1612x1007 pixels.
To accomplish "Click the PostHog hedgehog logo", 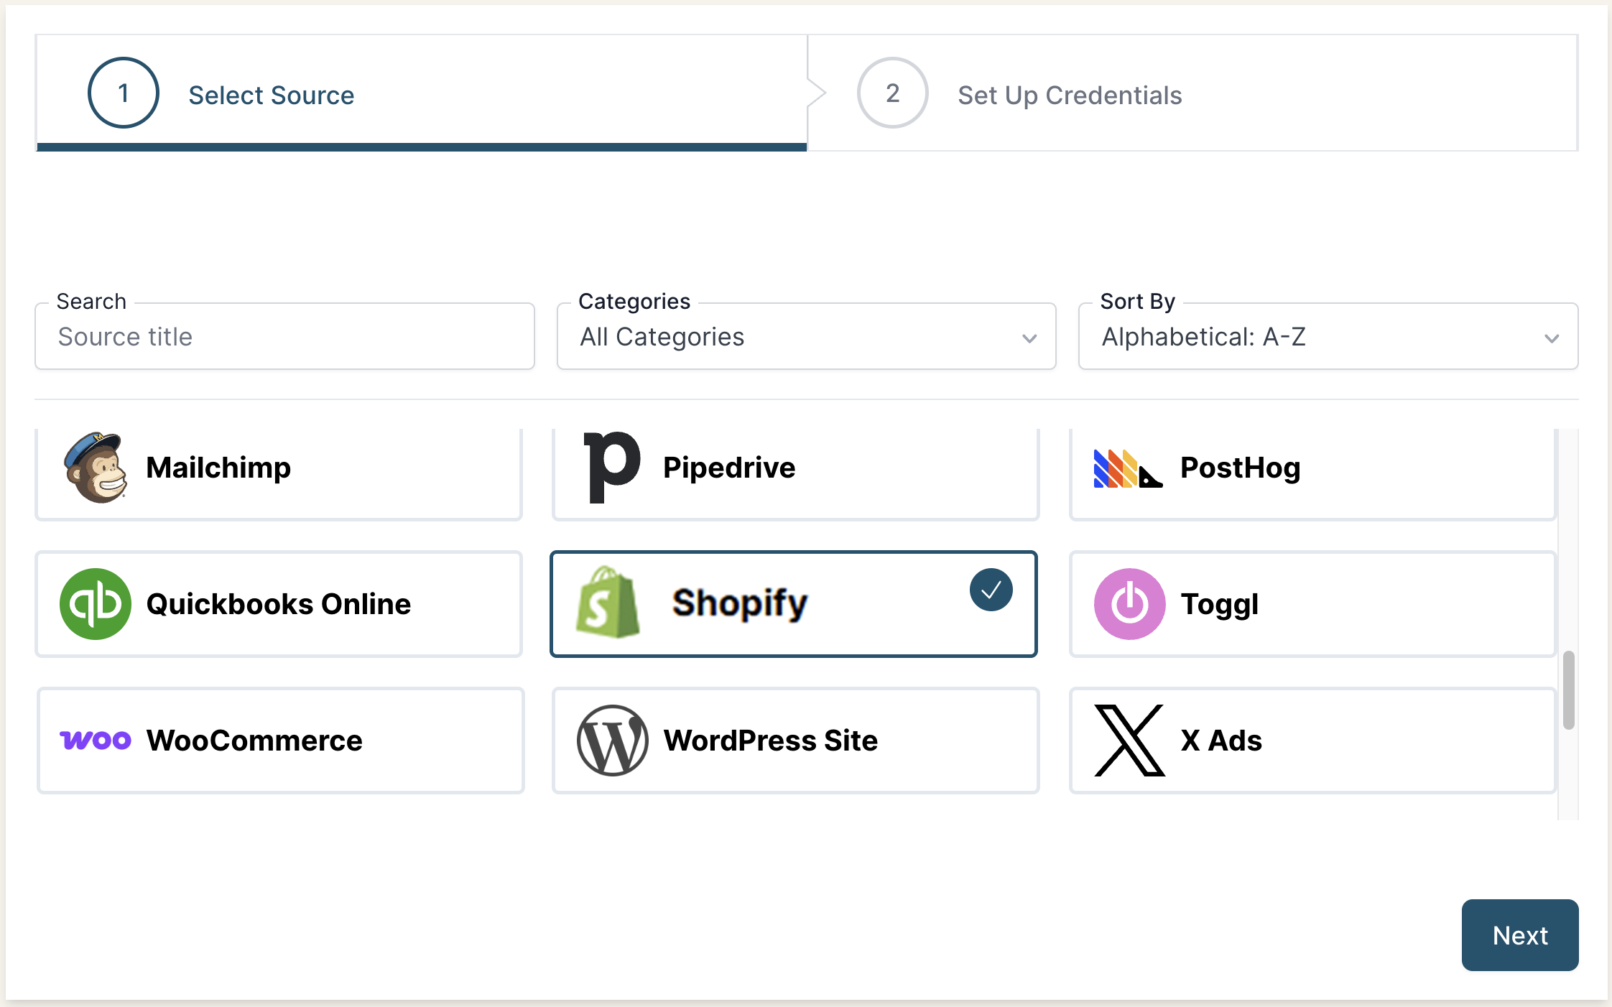I will pyautogui.click(x=1128, y=468).
